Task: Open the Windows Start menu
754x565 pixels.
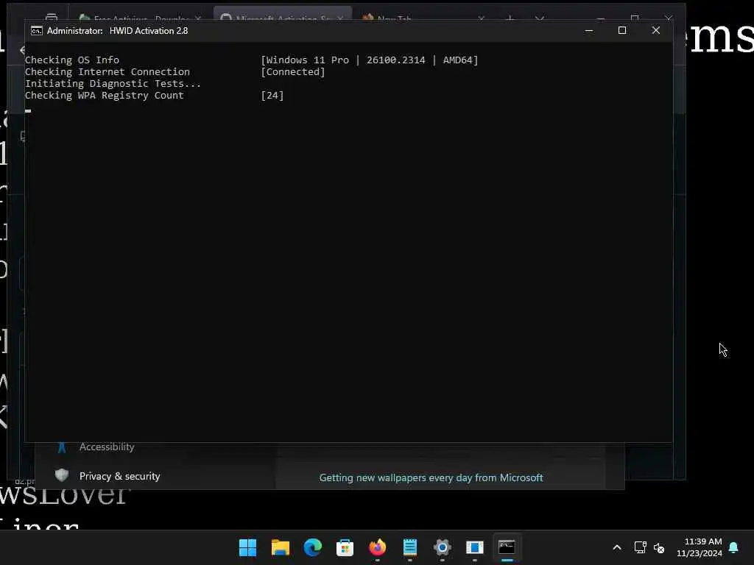Action: (247, 547)
